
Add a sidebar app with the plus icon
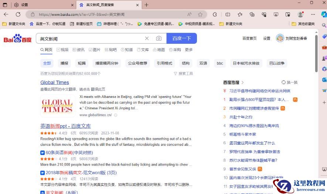pyautogui.click(x=324, y=102)
